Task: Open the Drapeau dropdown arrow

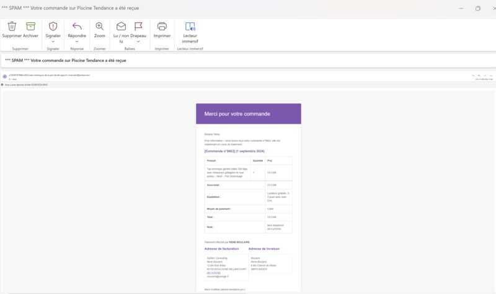Action: point(138,41)
